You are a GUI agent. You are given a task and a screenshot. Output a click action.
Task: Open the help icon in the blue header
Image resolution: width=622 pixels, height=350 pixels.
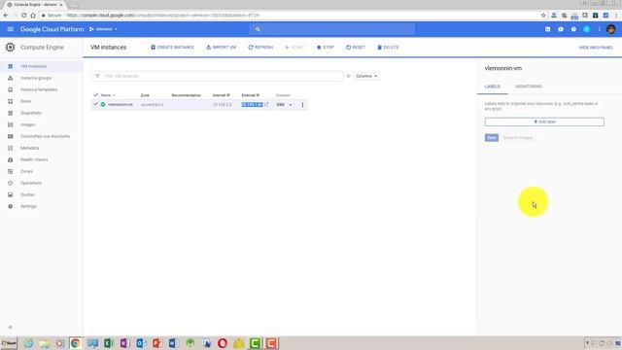click(x=573, y=29)
